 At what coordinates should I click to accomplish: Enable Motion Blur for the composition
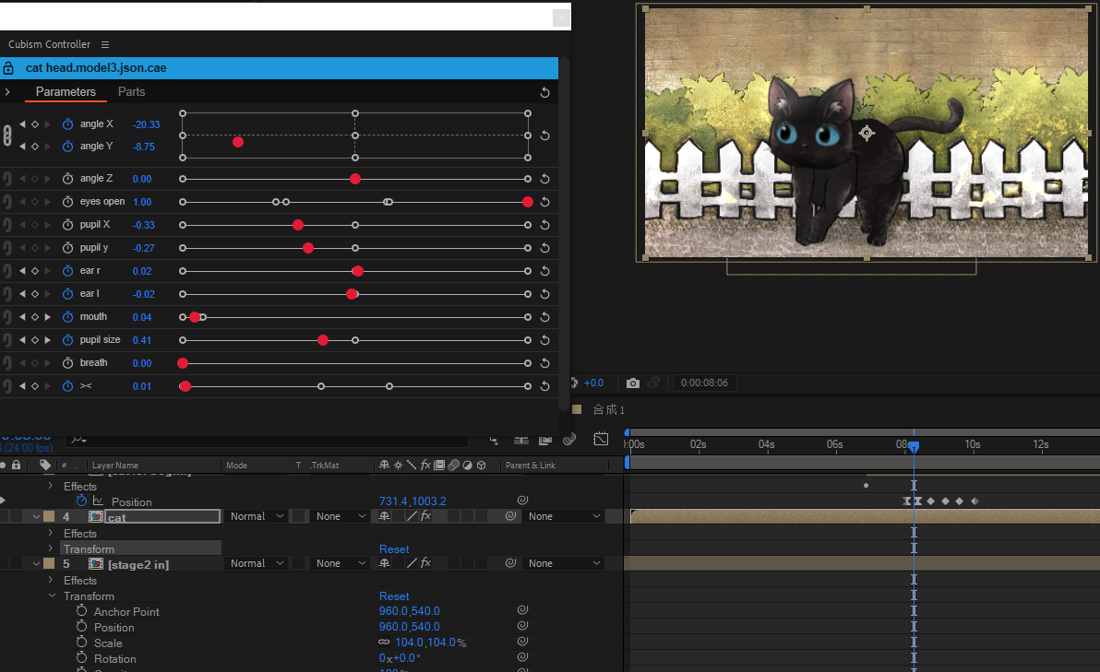point(569,440)
